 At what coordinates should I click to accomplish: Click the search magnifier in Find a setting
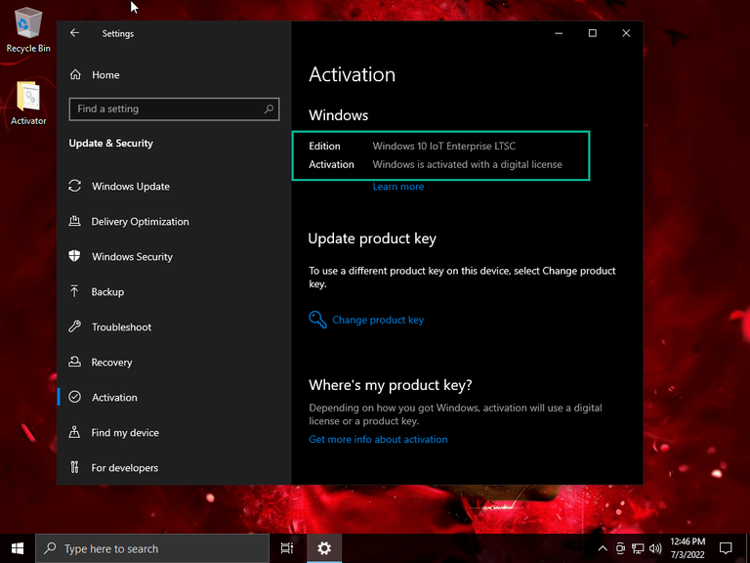(269, 108)
